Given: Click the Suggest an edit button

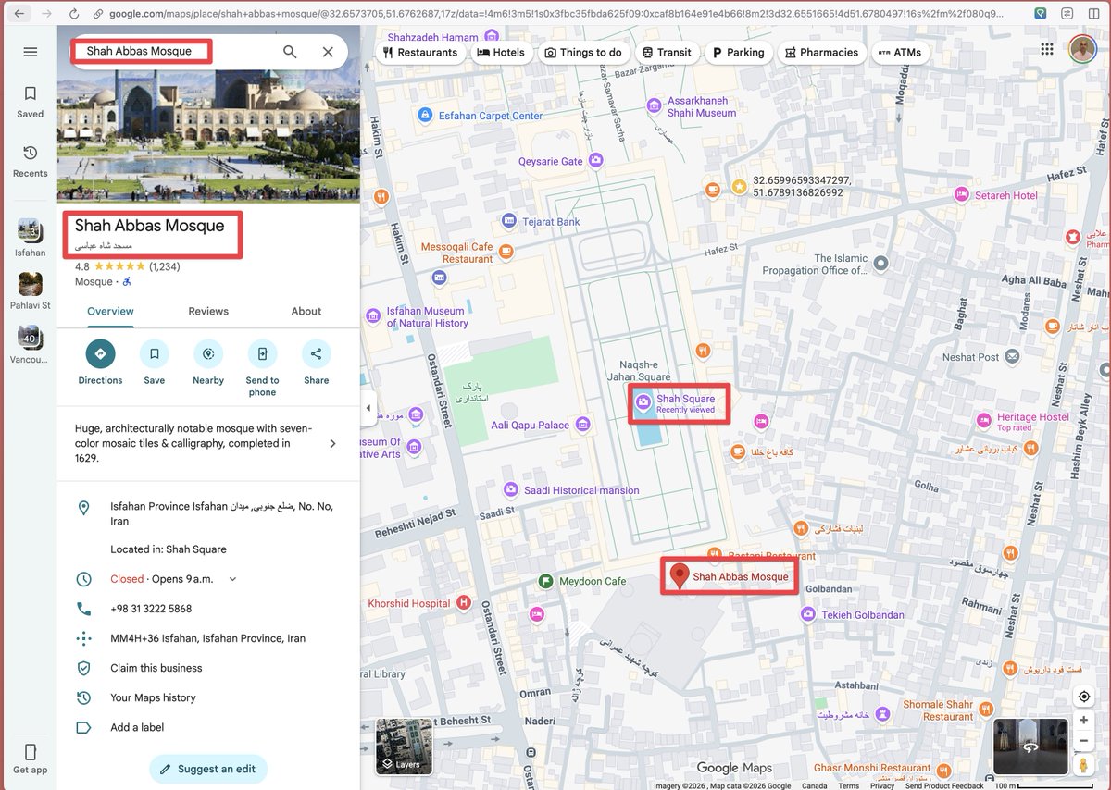Looking at the screenshot, I should click(x=208, y=769).
